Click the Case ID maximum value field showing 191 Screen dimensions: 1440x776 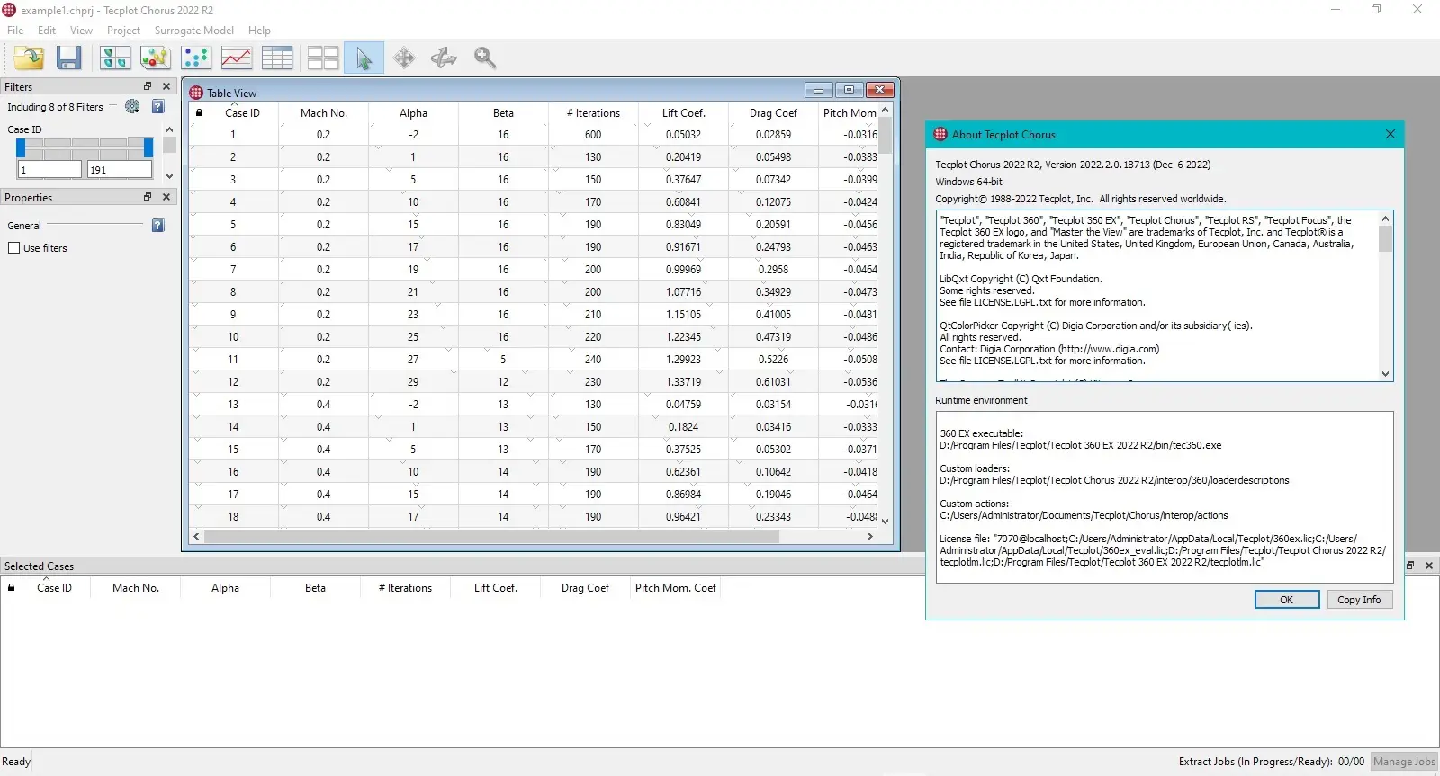pyautogui.click(x=120, y=169)
